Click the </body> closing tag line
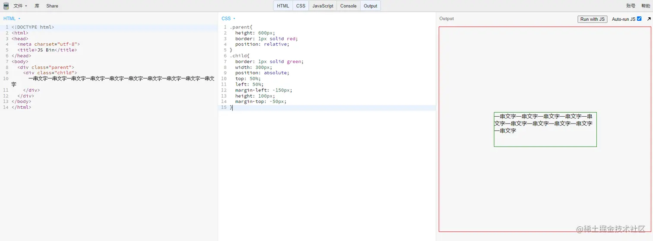This screenshot has height=241, width=653. (21, 101)
